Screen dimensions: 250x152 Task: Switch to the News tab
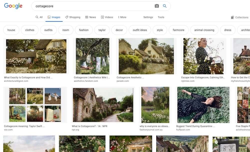coord(90,17)
